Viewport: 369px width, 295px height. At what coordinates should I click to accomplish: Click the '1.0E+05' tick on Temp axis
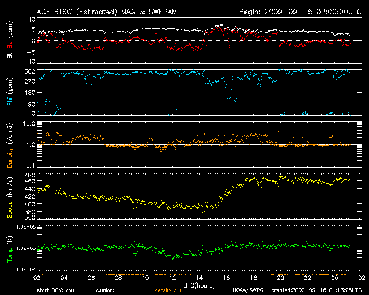[x=26, y=248]
